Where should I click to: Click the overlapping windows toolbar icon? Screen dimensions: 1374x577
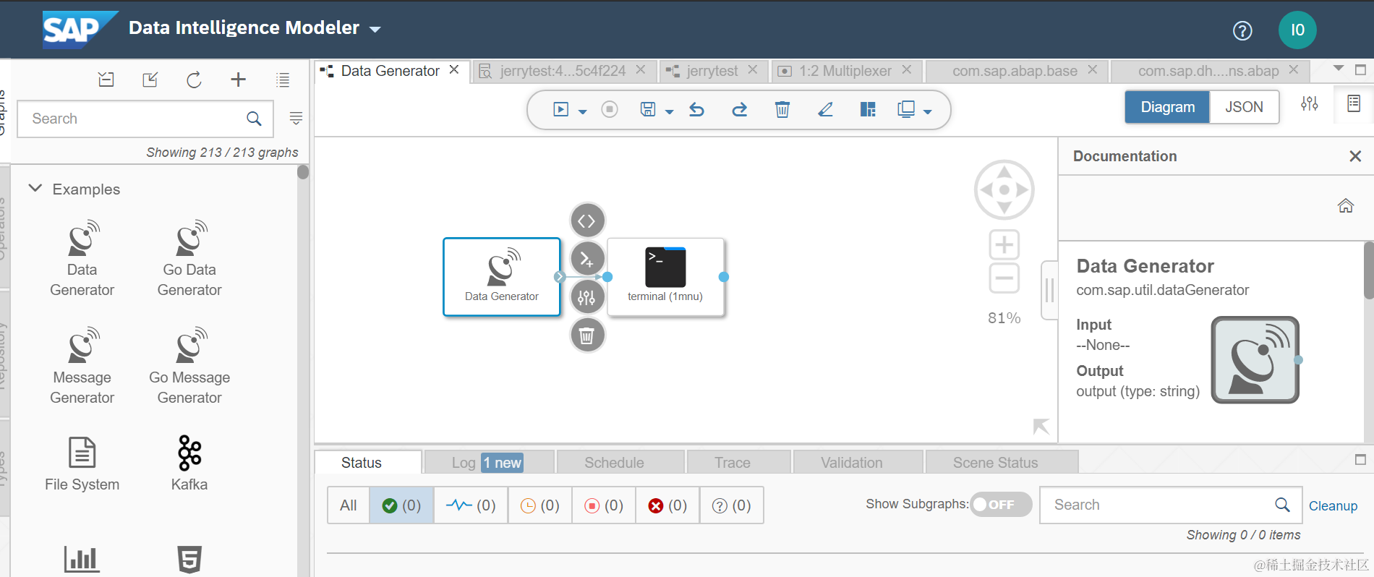[x=906, y=109]
